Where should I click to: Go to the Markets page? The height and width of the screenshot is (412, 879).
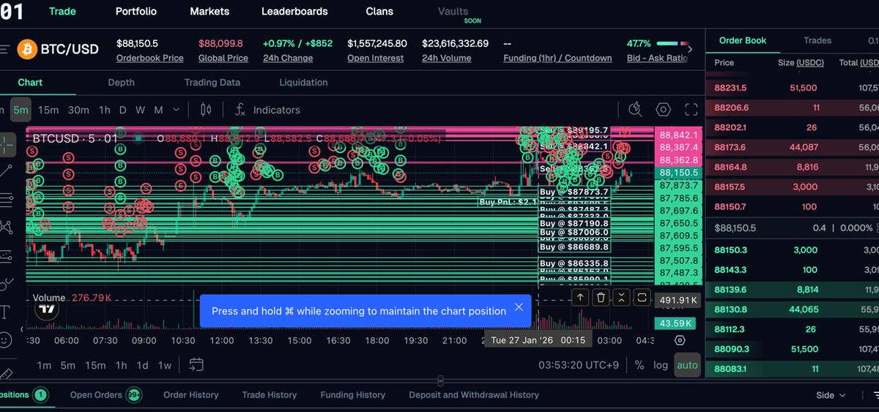coord(209,12)
